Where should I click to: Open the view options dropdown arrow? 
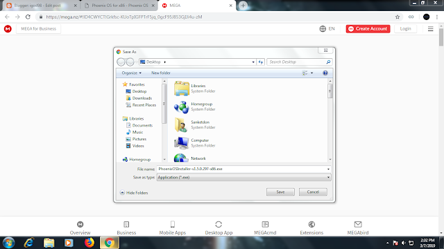[311, 73]
